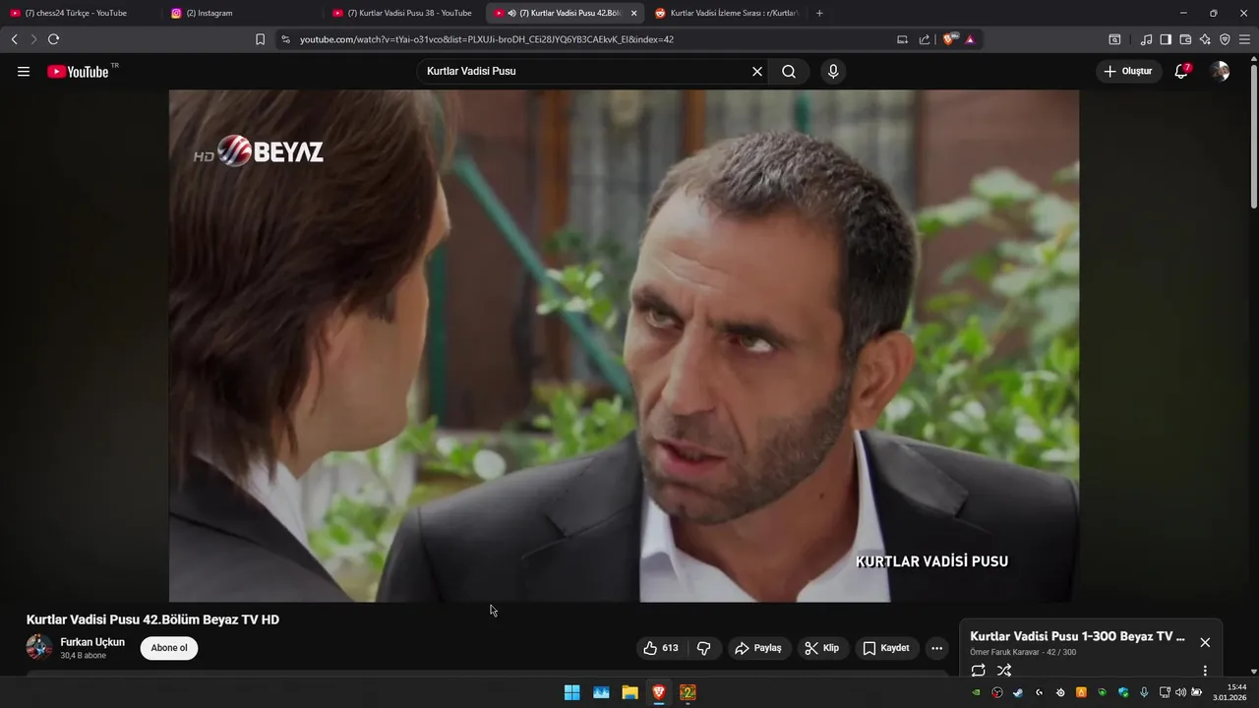
Task: Open the Kurtlar Vadisi Pusu 1-300 playlist title
Action: tap(1077, 636)
